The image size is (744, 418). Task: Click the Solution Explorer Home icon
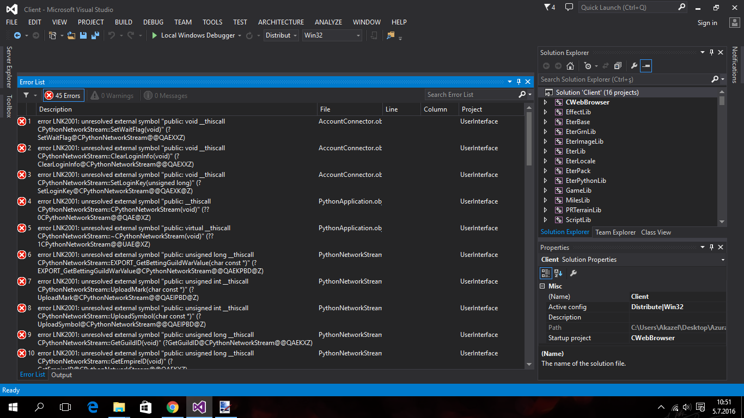tap(570, 66)
